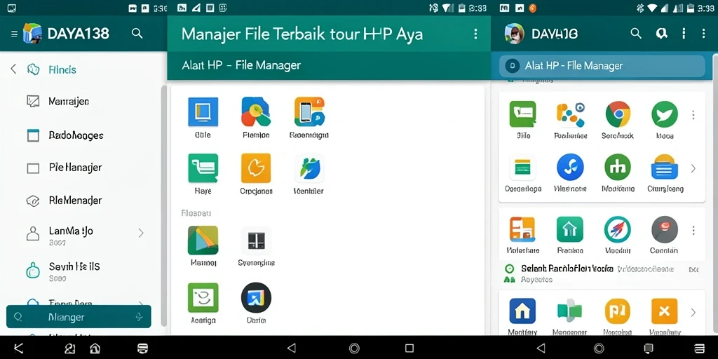Open Ple Hanajer sidebar item
Image resolution: width=718 pixels, height=359 pixels.
(64, 168)
